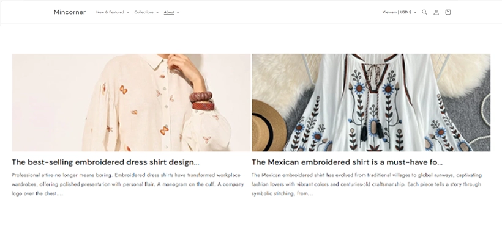Click the arrow beside USD $ selector
Image resolution: width=502 pixels, height=249 pixels.
pyautogui.click(x=416, y=12)
